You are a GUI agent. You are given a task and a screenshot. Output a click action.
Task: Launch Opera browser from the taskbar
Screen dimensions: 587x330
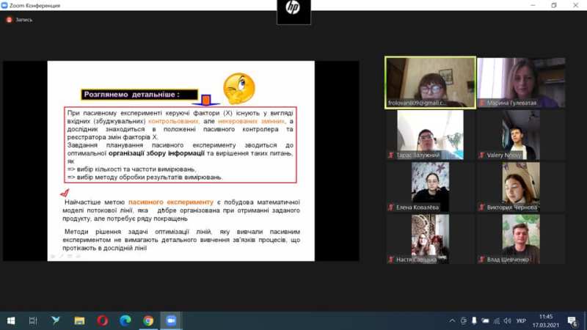point(102,320)
